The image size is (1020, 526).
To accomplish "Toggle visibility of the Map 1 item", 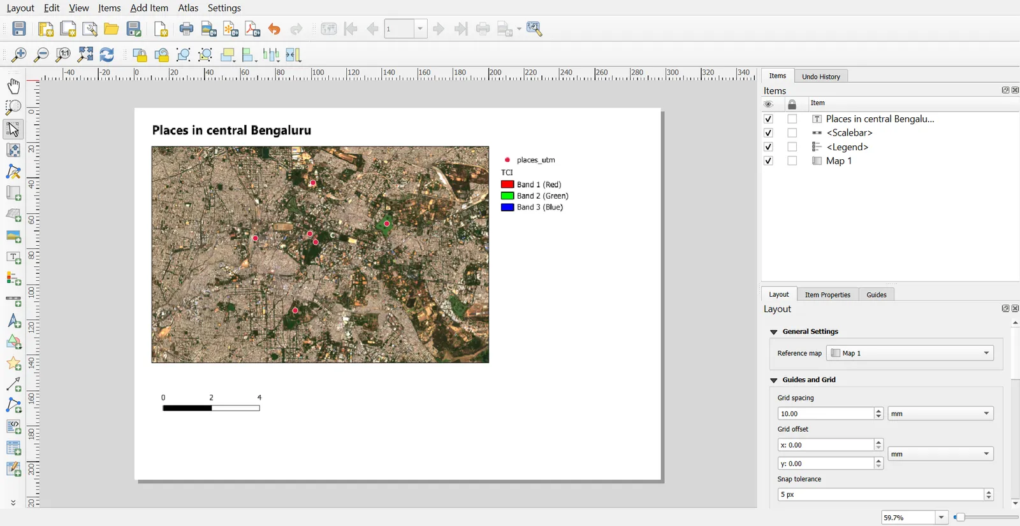I will pyautogui.click(x=768, y=161).
